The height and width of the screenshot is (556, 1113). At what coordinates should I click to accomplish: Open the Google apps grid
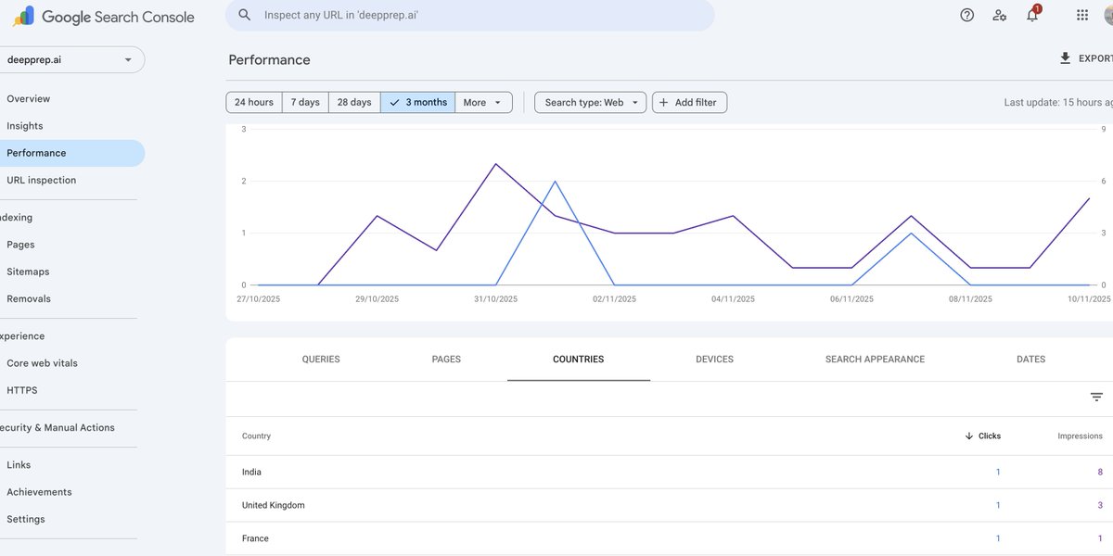click(1082, 15)
